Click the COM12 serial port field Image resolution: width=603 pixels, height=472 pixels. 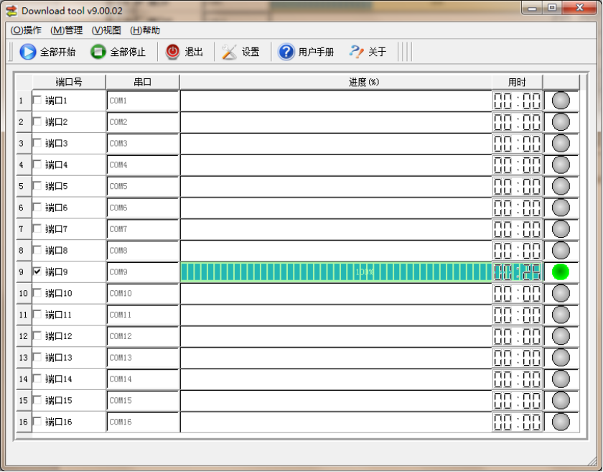click(x=142, y=336)
